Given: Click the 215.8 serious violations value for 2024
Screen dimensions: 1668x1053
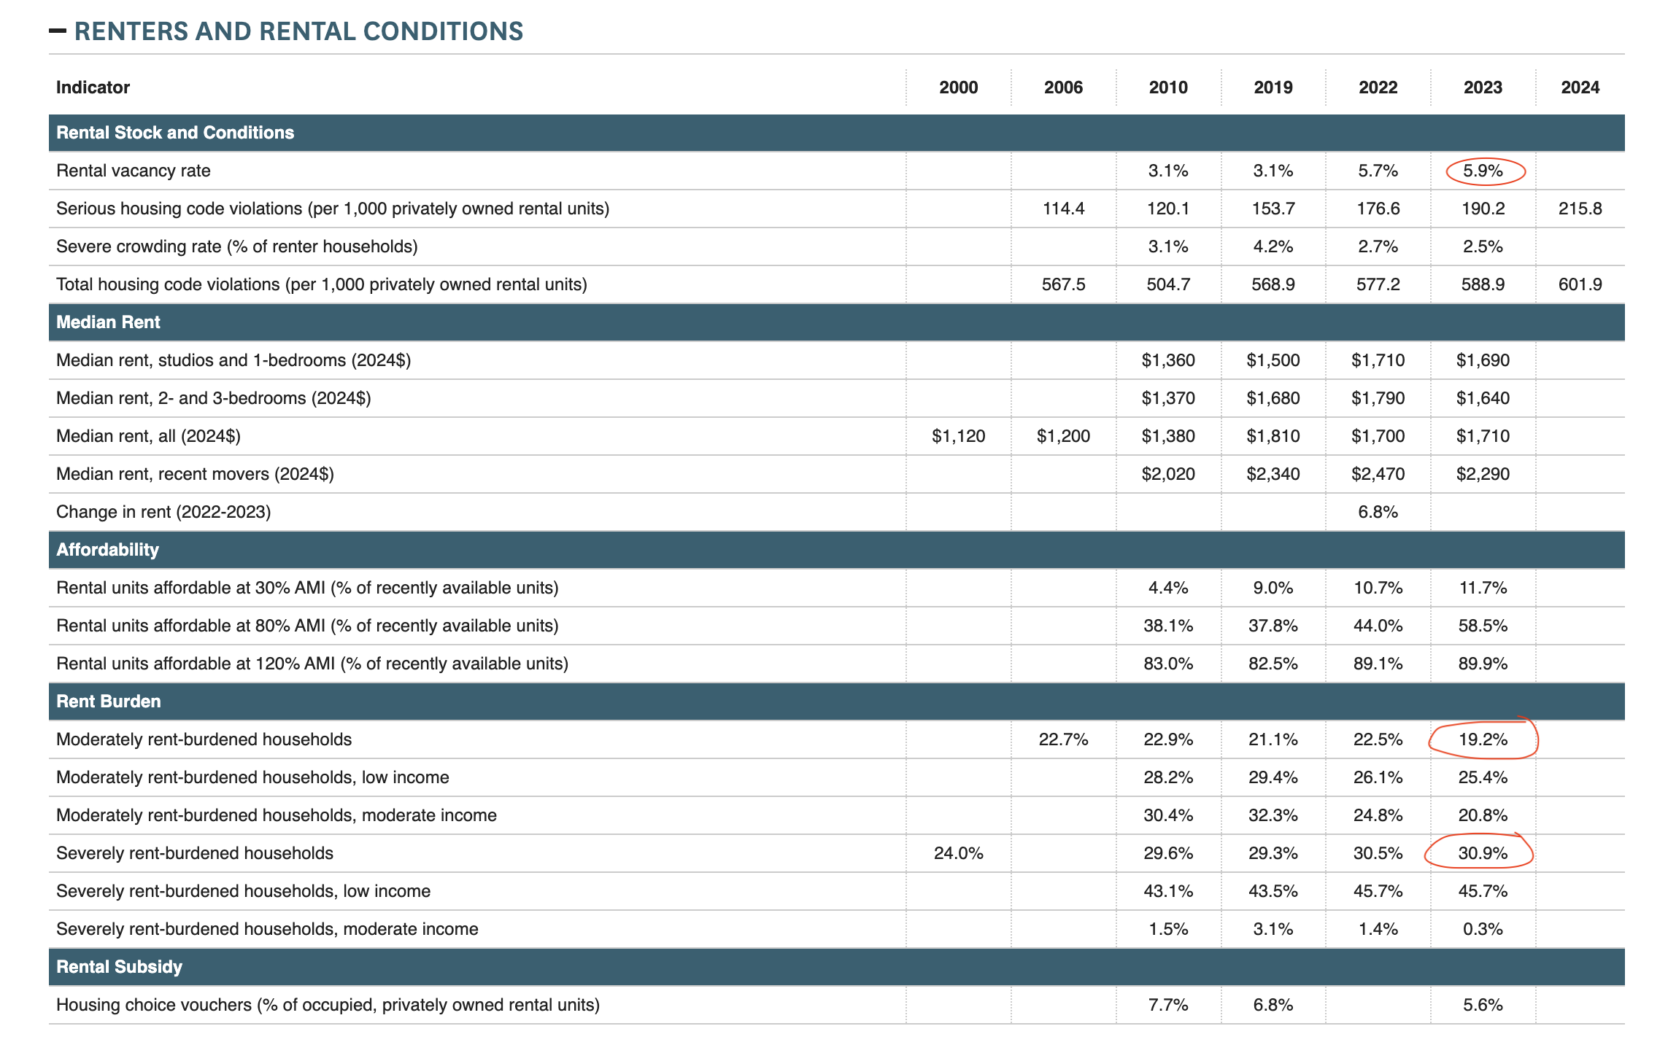Looking at the screenshot, I should (1580, 209).
